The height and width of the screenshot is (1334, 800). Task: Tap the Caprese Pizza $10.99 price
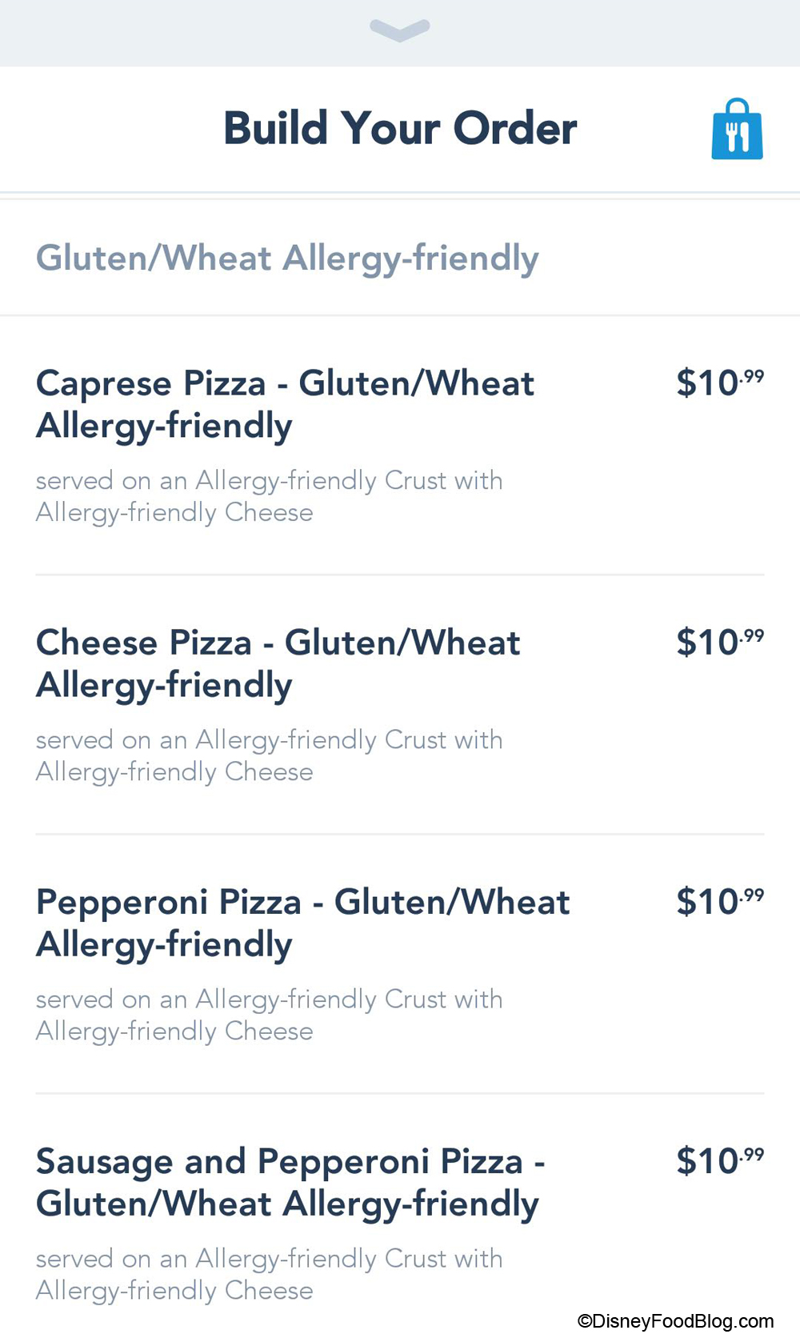pos(719,383)
